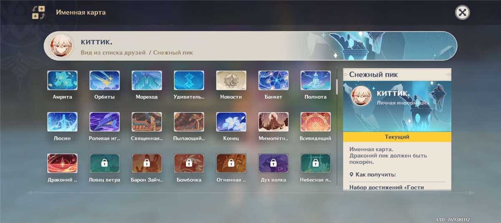Pick the Люсин namecard
Viewport: 501px width, 223px height.
click(62, 122)
